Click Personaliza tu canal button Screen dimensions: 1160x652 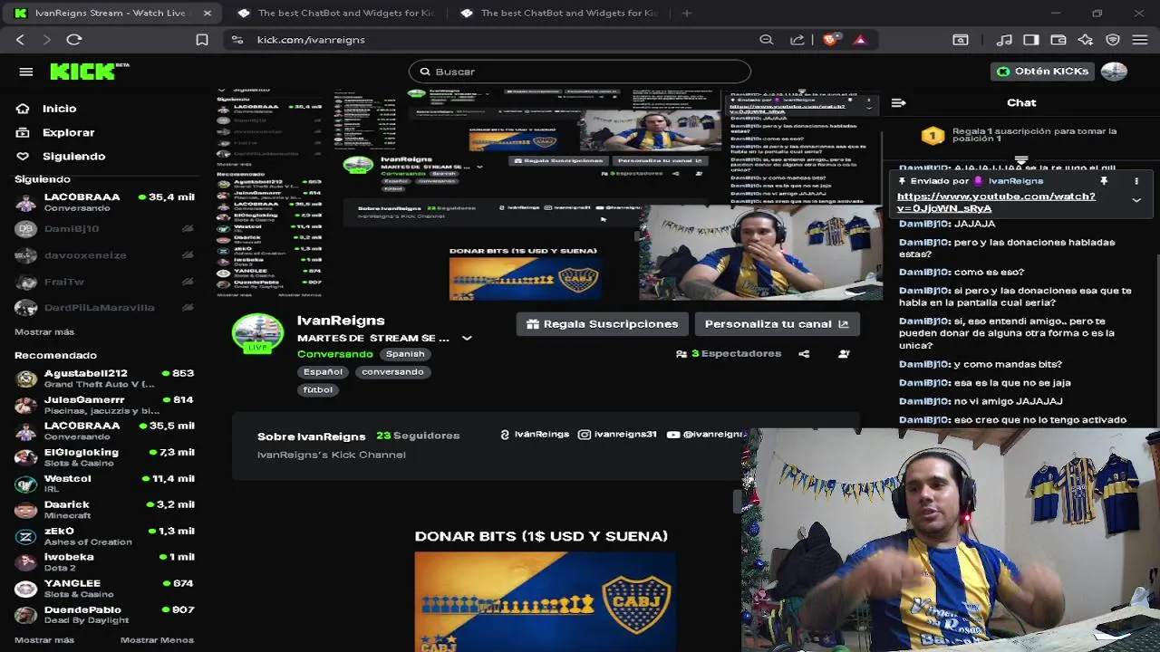pyautogui.click(x=776, y=324)
